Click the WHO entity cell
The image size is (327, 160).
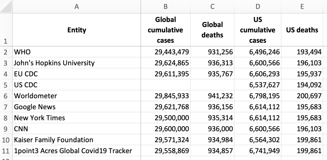point(76,52)
